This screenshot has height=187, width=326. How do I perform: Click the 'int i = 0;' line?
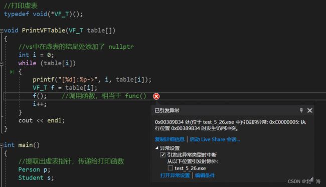[x=36, y=55]
